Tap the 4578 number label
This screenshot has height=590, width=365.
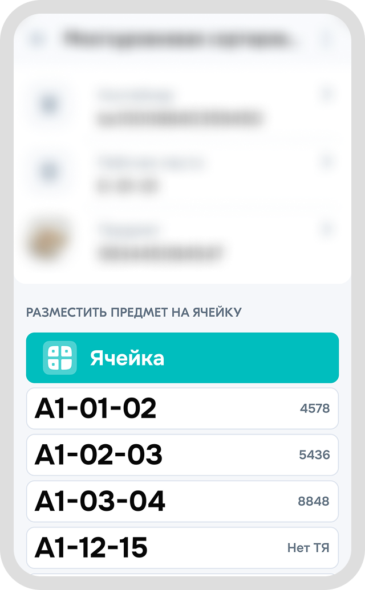pyautogui.click(x=315, y=408)
